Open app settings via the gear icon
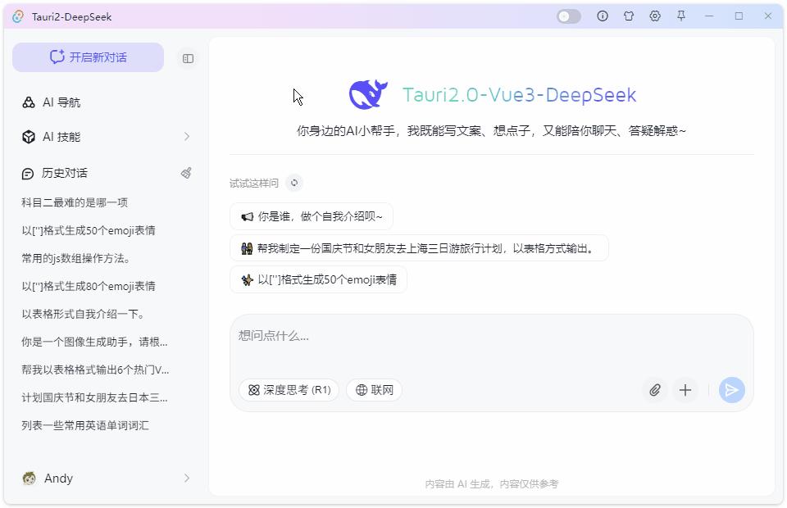 [655, 16]
